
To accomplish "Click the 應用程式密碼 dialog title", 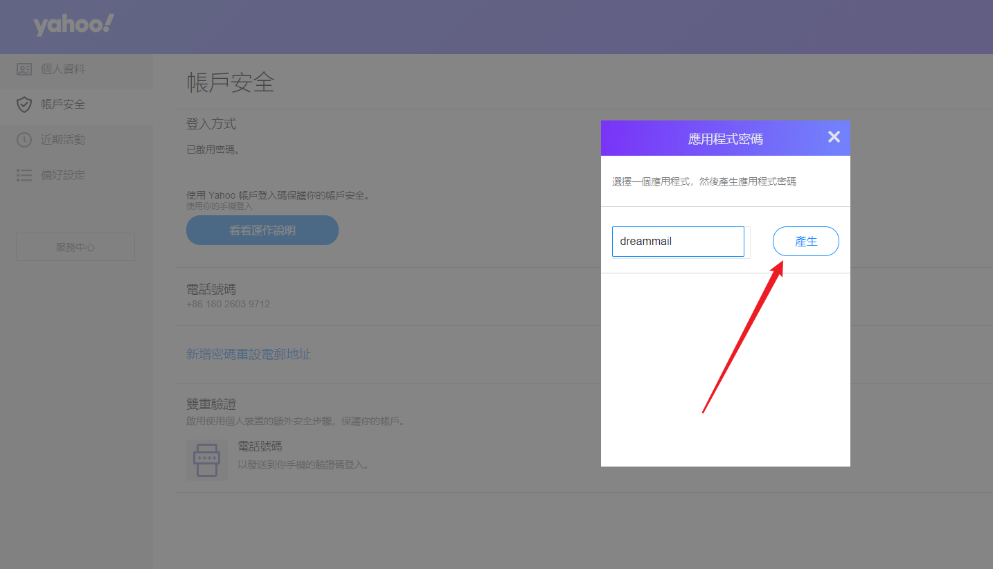I will (726, 138).
